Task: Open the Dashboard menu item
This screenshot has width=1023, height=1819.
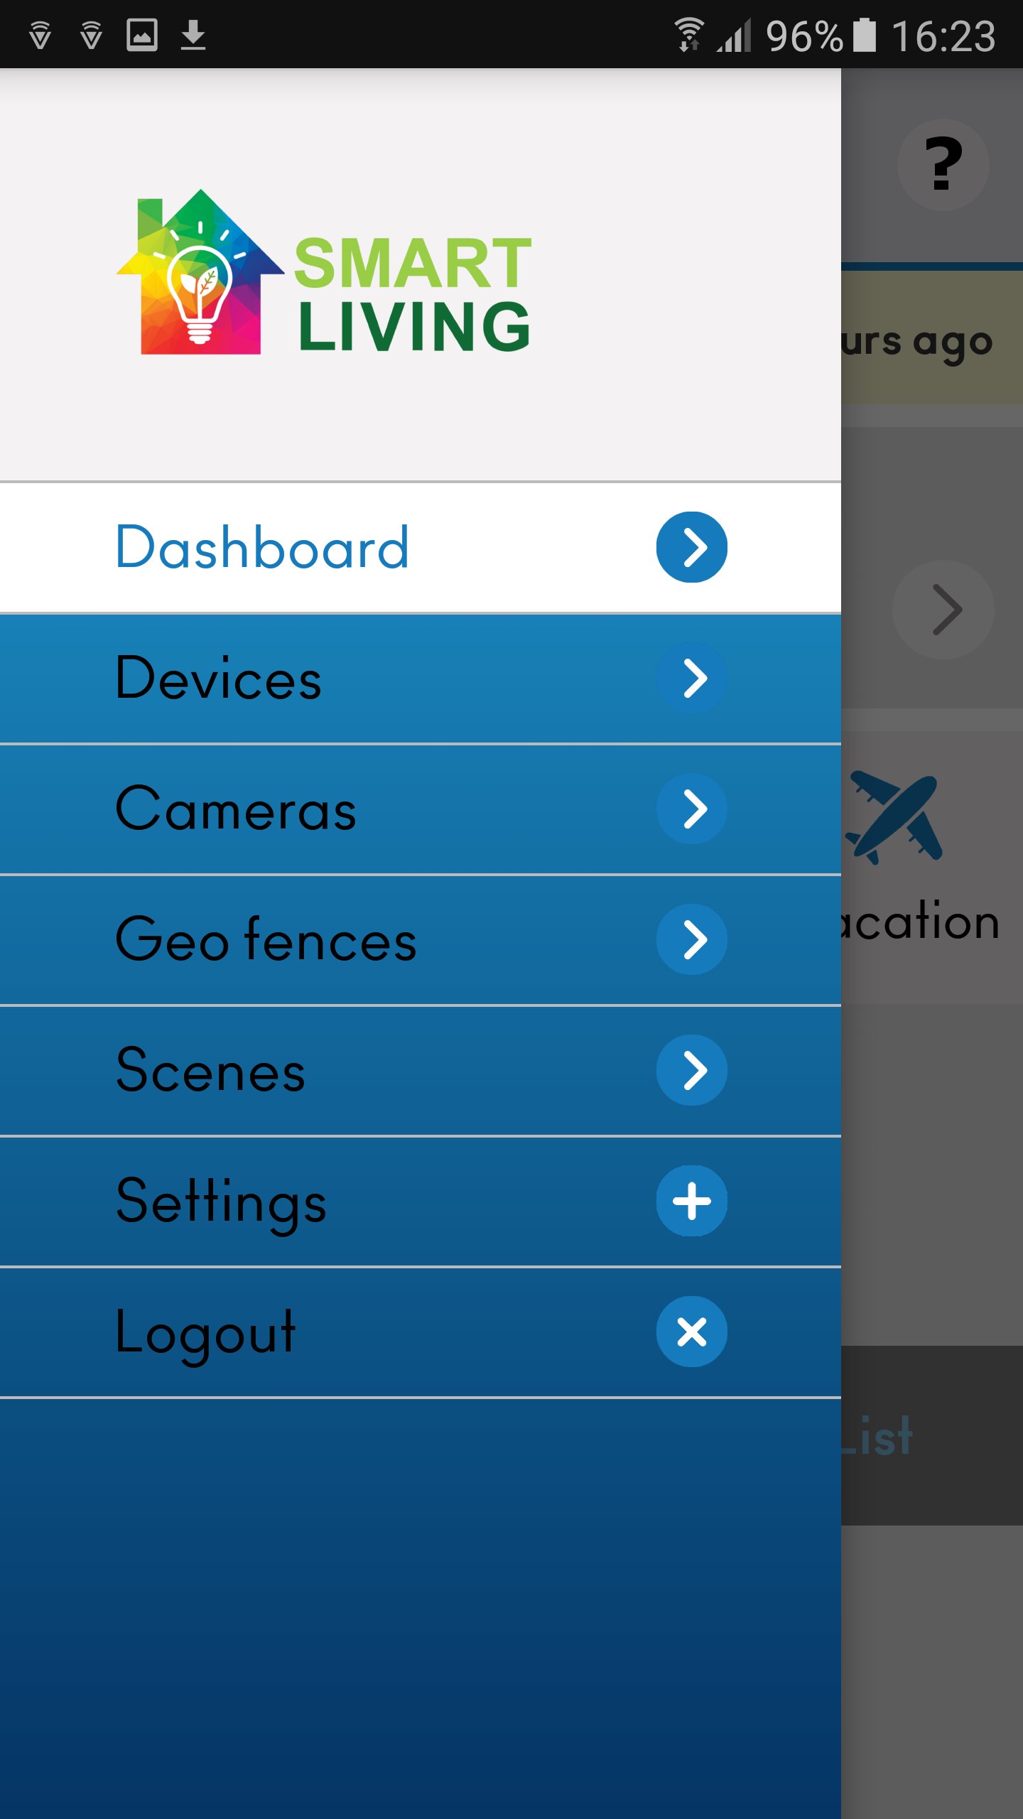Action: coord(263,547)
